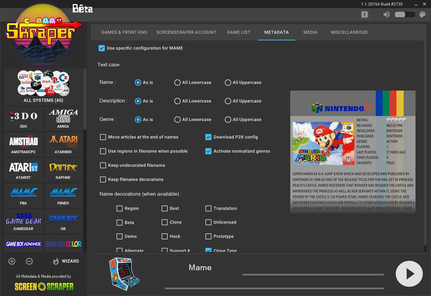Select the All Systems (40) tile
Image resolution: width=431 pixels, height=296 pixels.
[x=43, y=87]
